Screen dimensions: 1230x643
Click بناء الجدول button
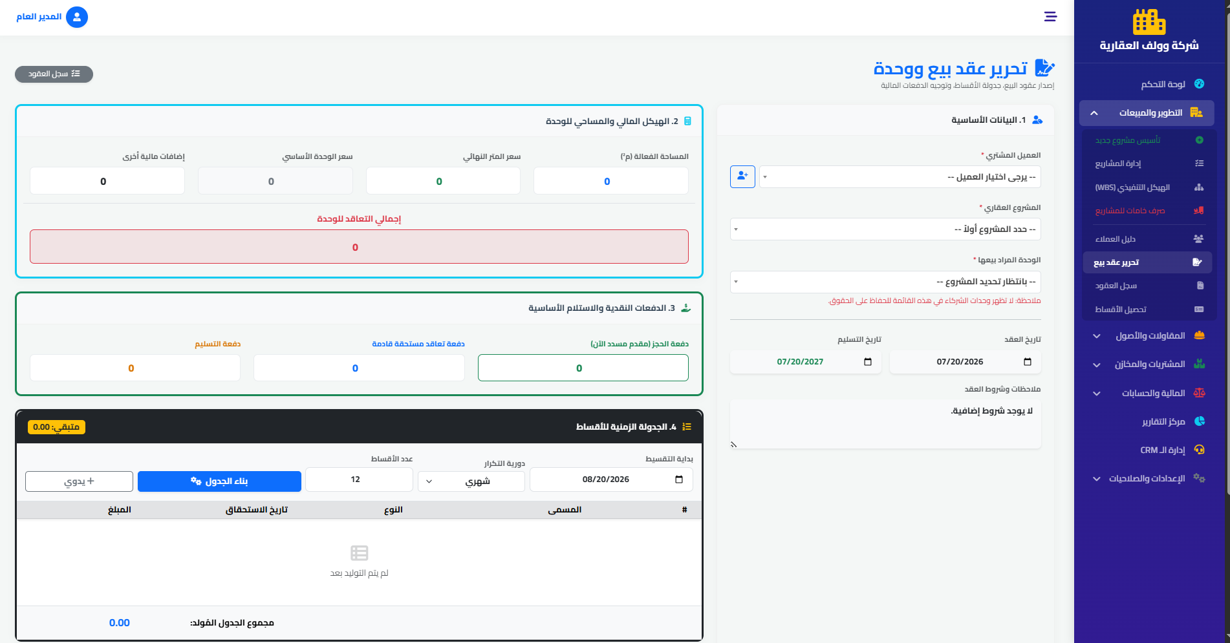[219, 481]
